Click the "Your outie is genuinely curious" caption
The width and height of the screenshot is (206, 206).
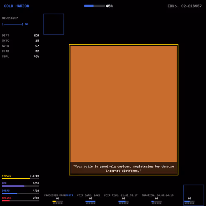pos(124,169)
